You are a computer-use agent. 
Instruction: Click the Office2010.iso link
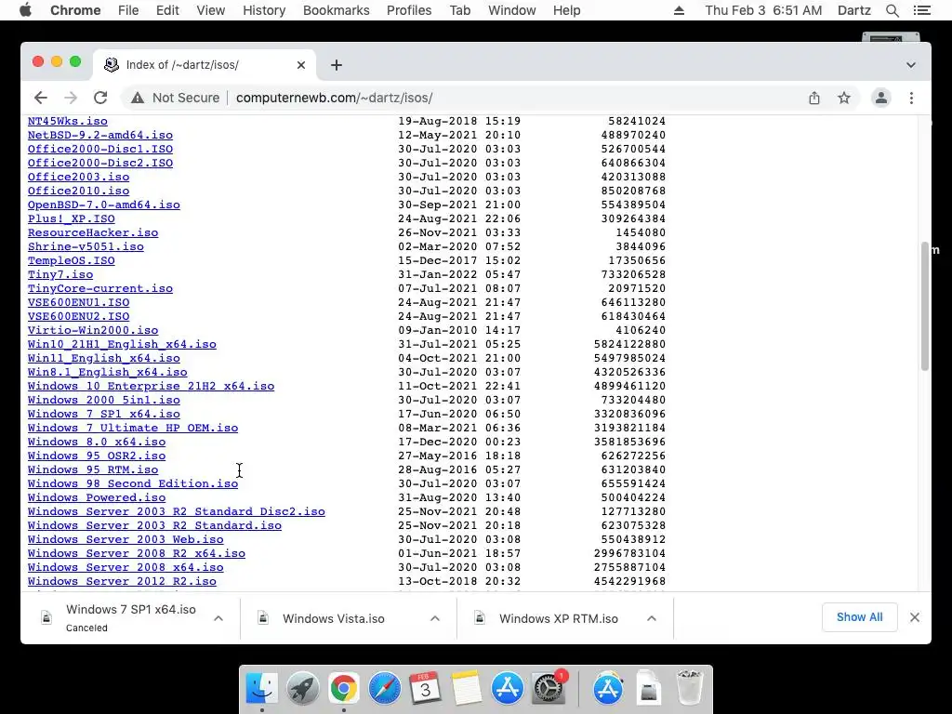[78, 191]
